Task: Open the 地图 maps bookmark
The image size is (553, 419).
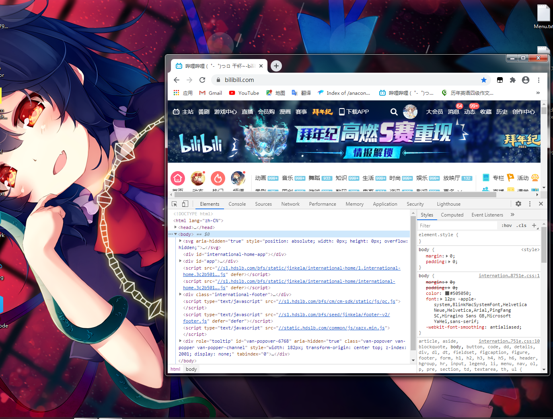Action: 275,93
